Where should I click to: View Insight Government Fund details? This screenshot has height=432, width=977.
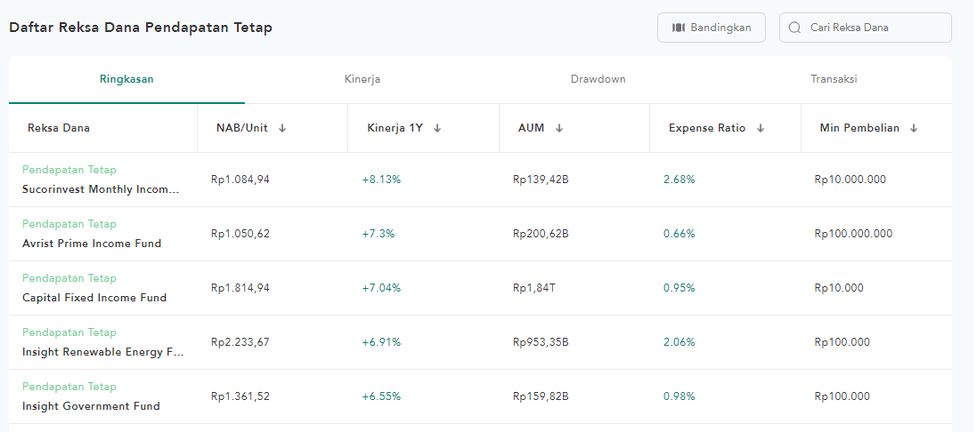[x=91, y=406]
